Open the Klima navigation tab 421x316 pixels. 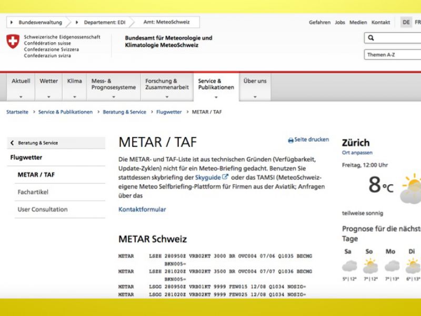pyautogui.click(x=74, y=87)
